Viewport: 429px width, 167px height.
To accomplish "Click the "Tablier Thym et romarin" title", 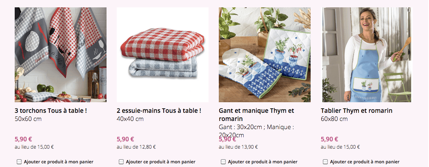I will pos(356,111).
